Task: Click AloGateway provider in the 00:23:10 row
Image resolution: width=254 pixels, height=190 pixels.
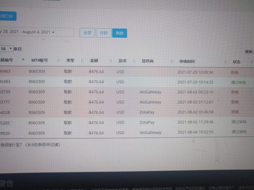Action: (x=150, y=92)
